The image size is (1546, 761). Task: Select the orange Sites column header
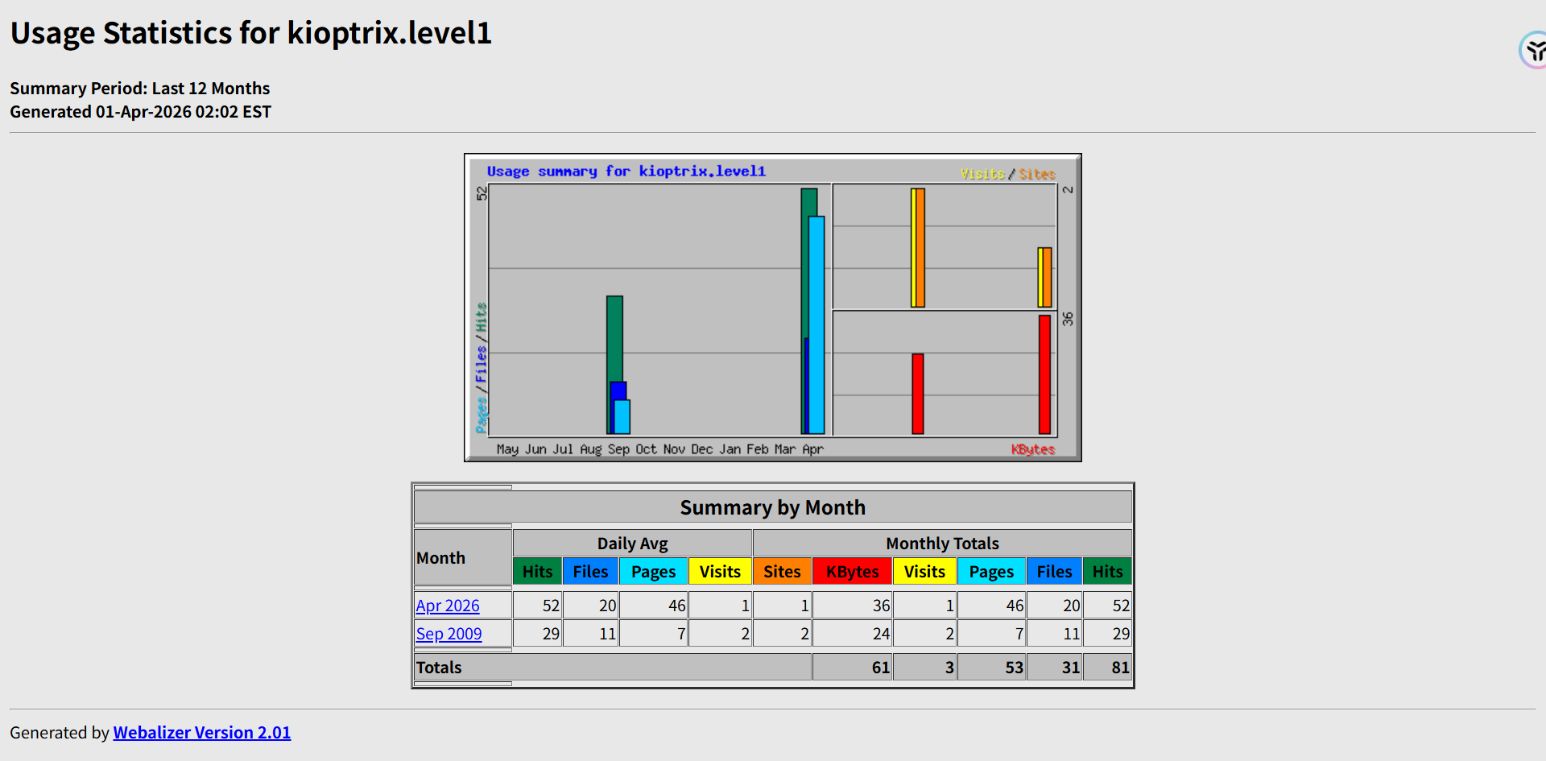coord(782,572)
